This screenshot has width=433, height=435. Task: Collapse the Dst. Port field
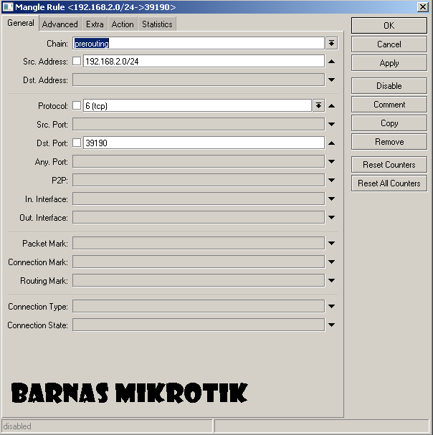(331, 143)
